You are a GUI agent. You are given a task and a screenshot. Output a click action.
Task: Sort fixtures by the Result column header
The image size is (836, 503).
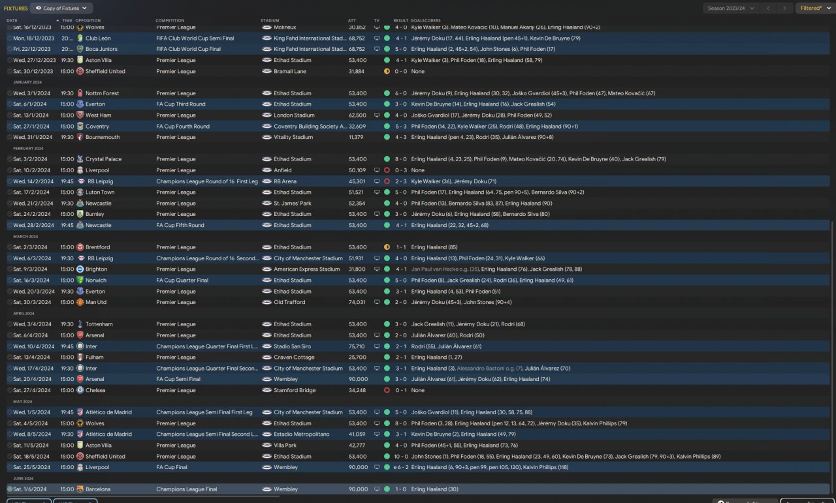click(400, 20)
